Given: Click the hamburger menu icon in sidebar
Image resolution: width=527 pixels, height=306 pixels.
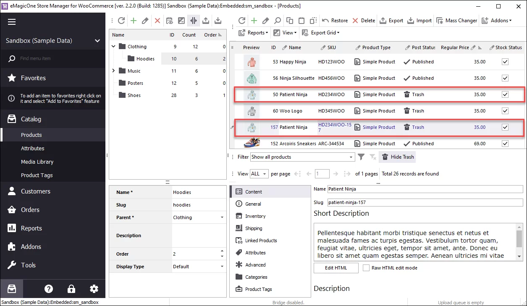Looking at the screenshot, I should point(11,22).
